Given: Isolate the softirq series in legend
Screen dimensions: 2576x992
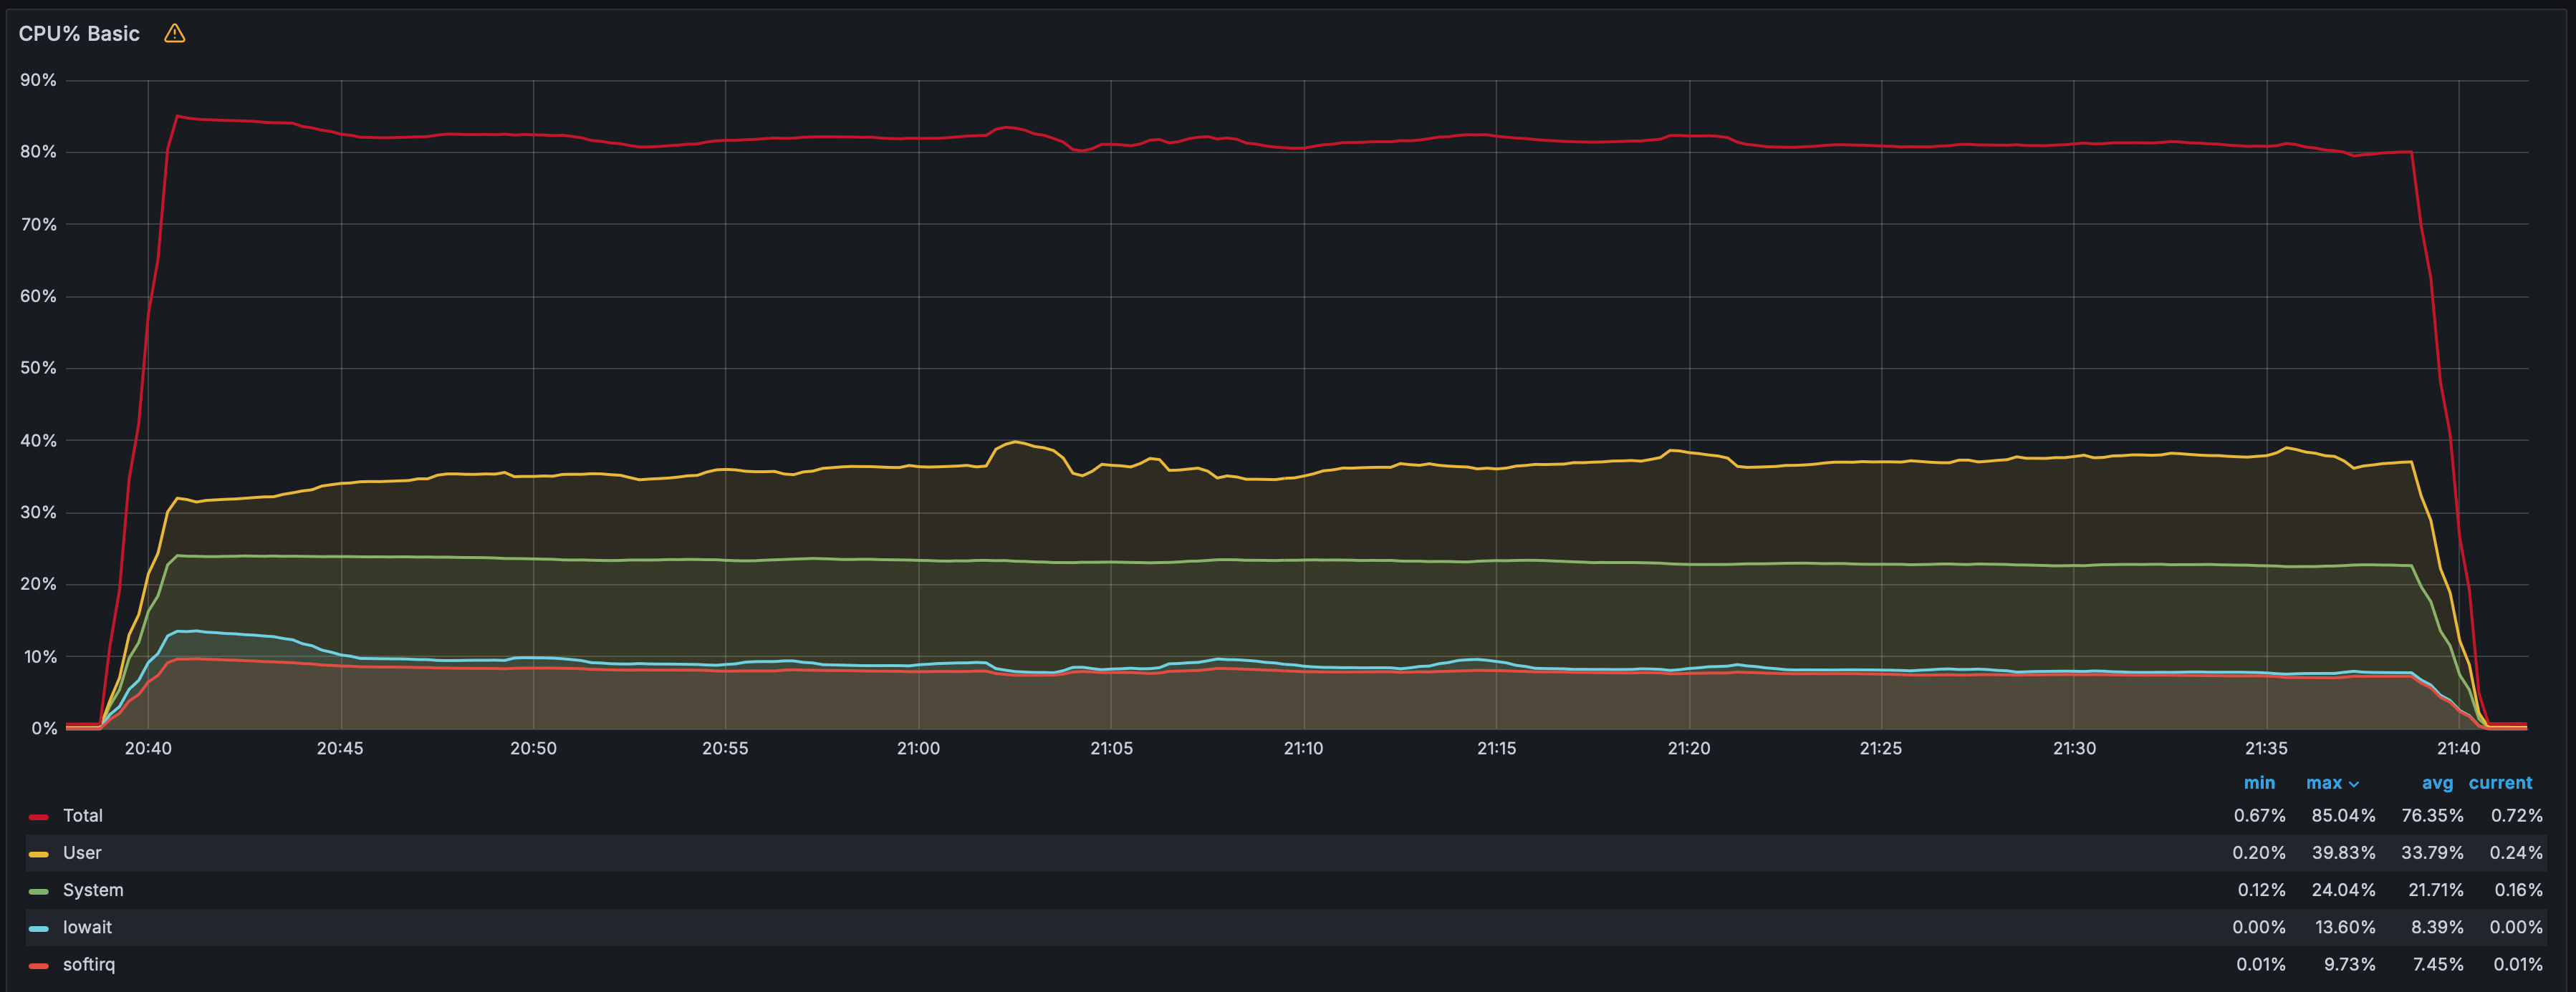Looking at the screenshot, I should point(89,964).
